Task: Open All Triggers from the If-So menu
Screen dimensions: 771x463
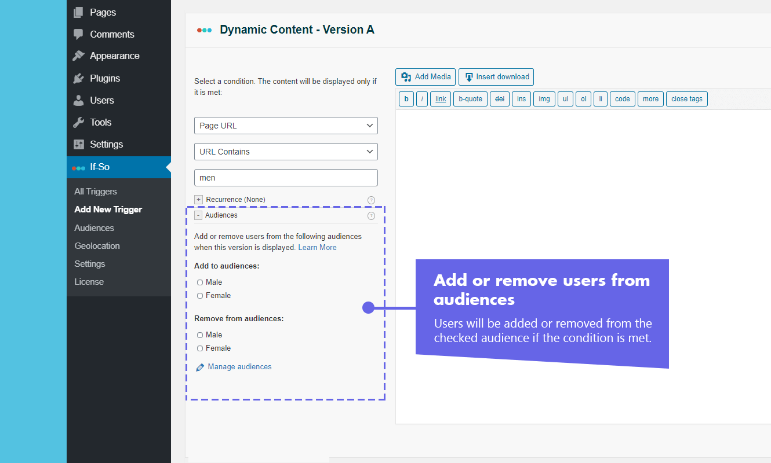Action: (95, 191)
